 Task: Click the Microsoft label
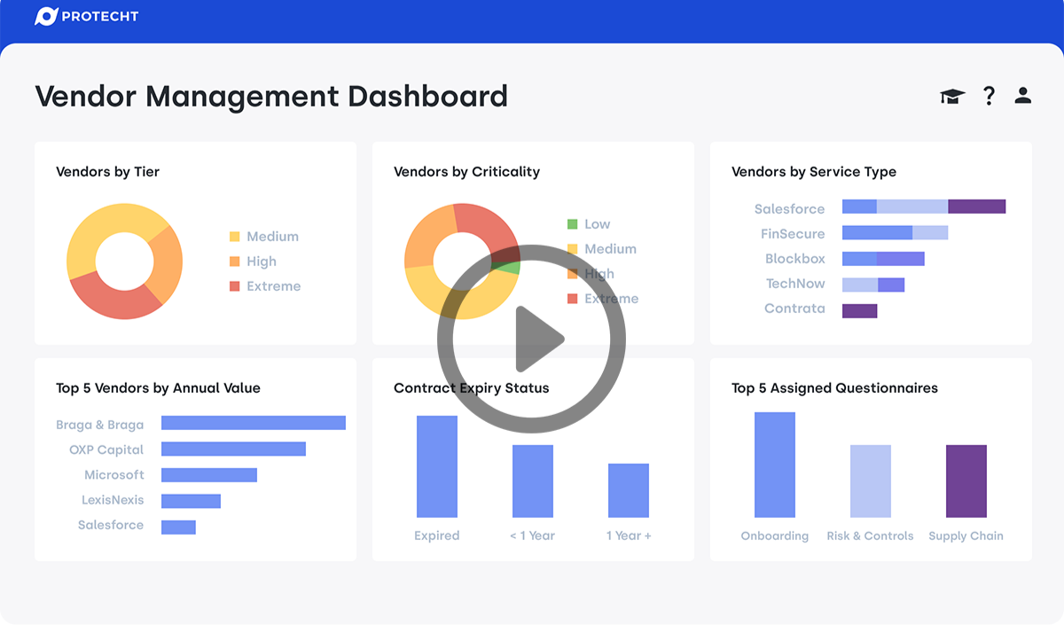coord(114,474)
